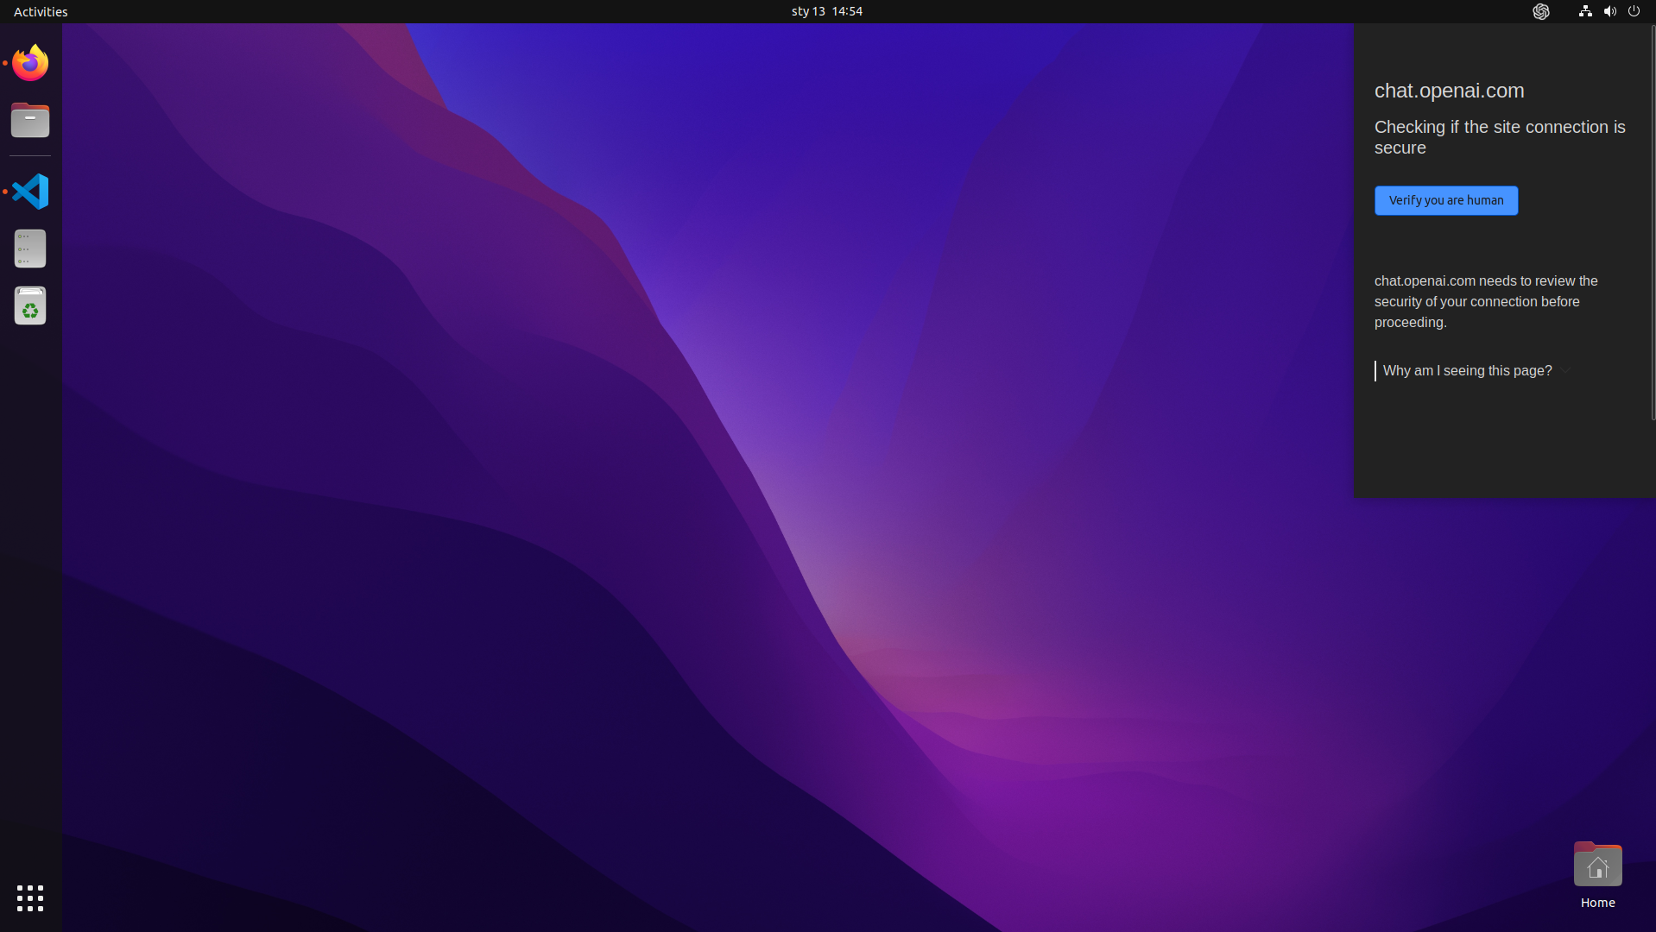Image resolution: width=1656 pixels, height=932 pixels.
Task: Click the ChatGPT tray icon
Action: (x=1541, y=11)
